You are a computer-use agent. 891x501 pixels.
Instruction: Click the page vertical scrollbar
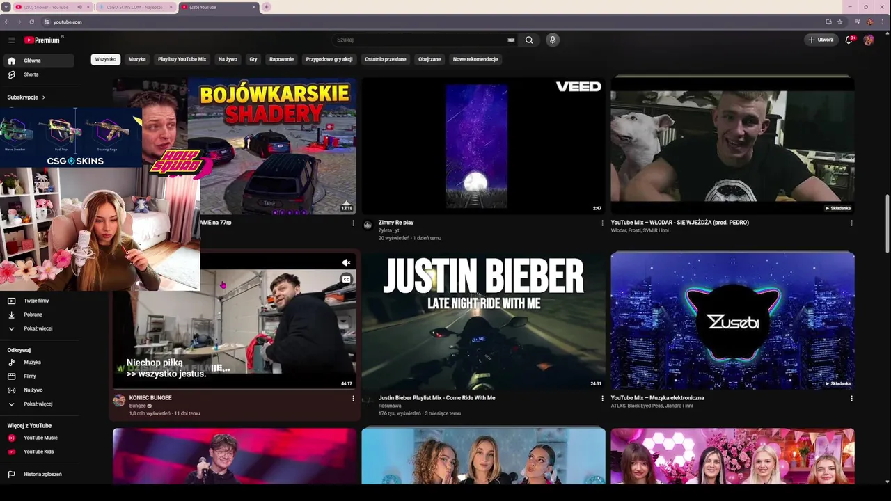click(887, 224)
